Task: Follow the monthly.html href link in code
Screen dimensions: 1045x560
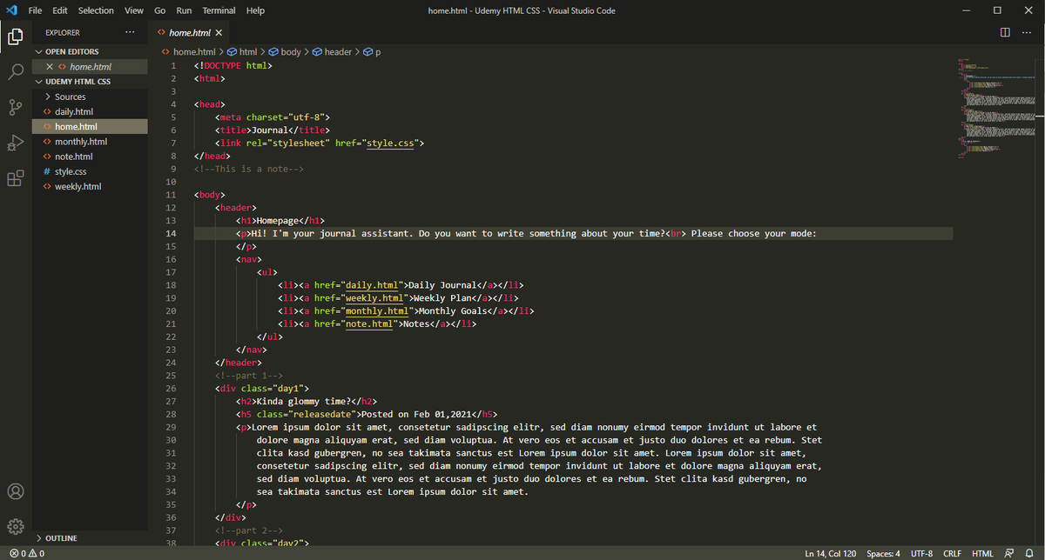Action: (378, 311)
